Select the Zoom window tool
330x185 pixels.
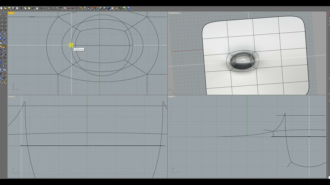pyautogui.click(x=49, y=8)
